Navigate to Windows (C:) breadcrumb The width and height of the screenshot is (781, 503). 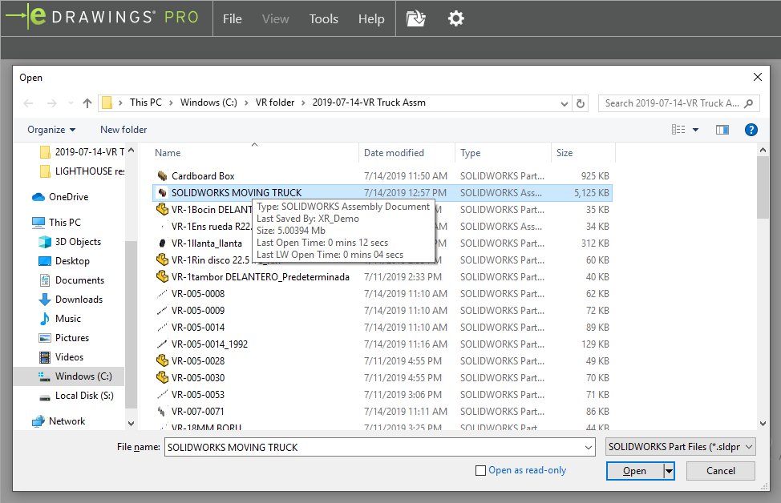[208, 103]
